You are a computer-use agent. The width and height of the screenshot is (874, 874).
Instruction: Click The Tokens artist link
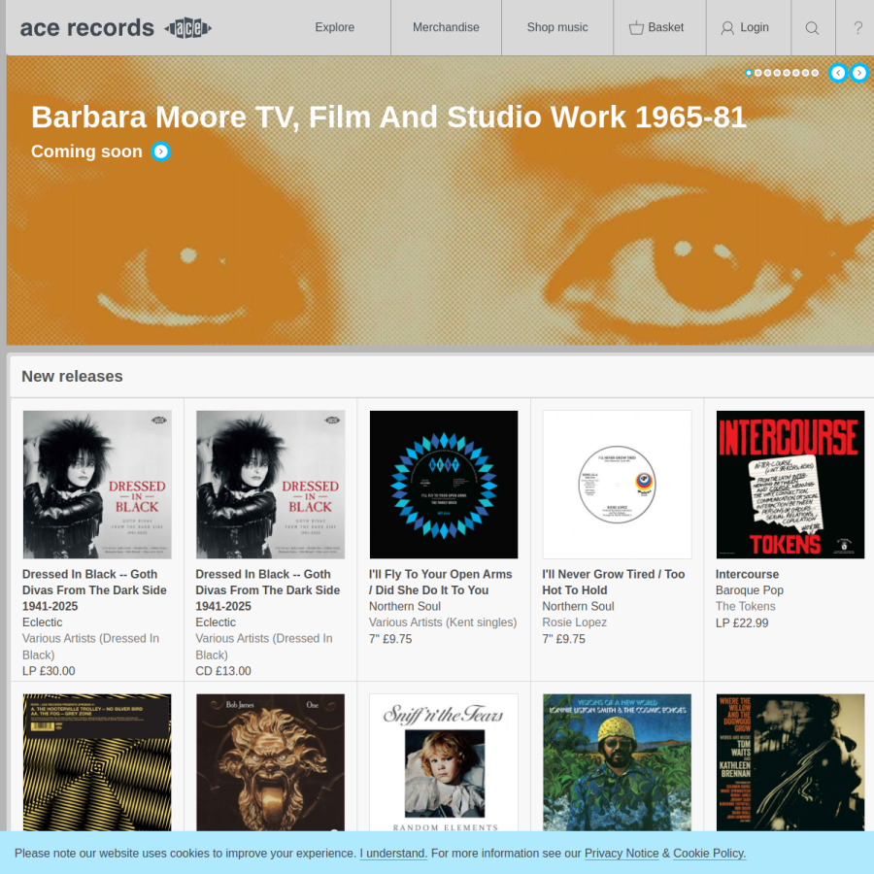745,606
